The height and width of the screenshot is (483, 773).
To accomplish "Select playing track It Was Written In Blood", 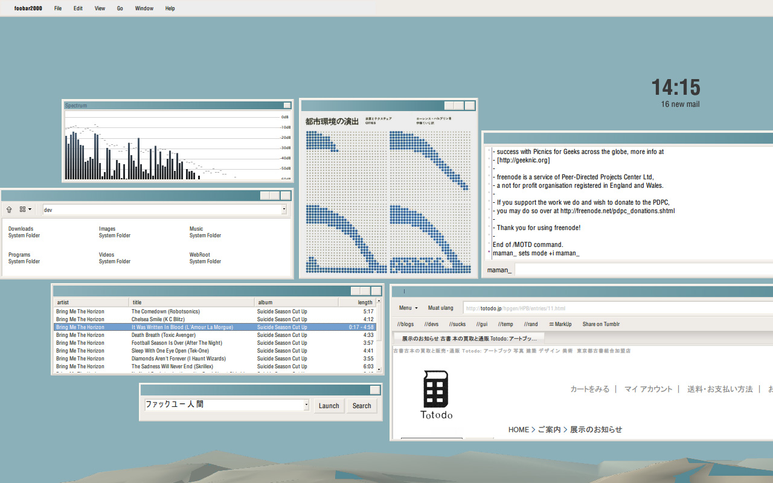I will pos(215,327).
